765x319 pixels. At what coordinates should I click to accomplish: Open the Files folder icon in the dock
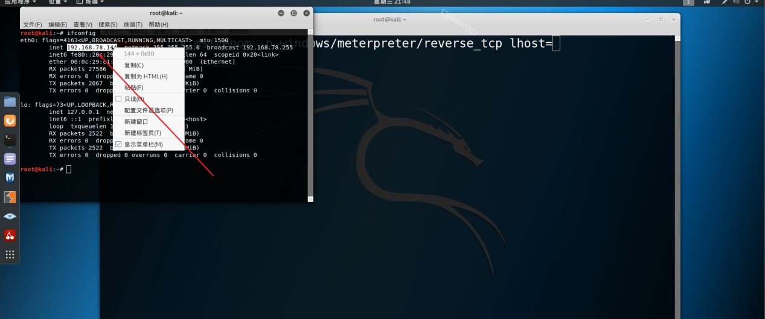point(10,101)
